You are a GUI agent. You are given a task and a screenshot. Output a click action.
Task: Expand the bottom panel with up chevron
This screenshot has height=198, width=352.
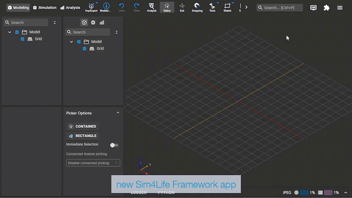(x=346, y=193)
